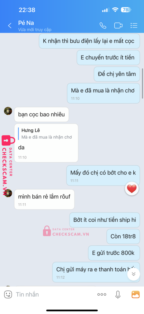Open the conversation options list icon
The width and height of the screenshot is (144, 314).
pos(134,25)
